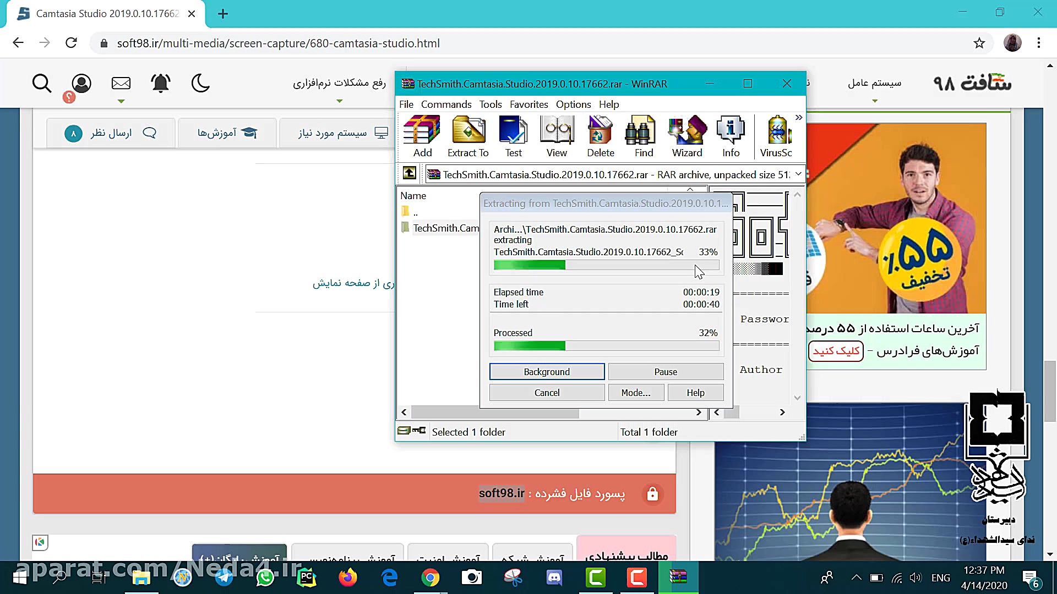Cancel the extraction in progress
This screenshot has width=1057, height=594.
click(546, 393)
